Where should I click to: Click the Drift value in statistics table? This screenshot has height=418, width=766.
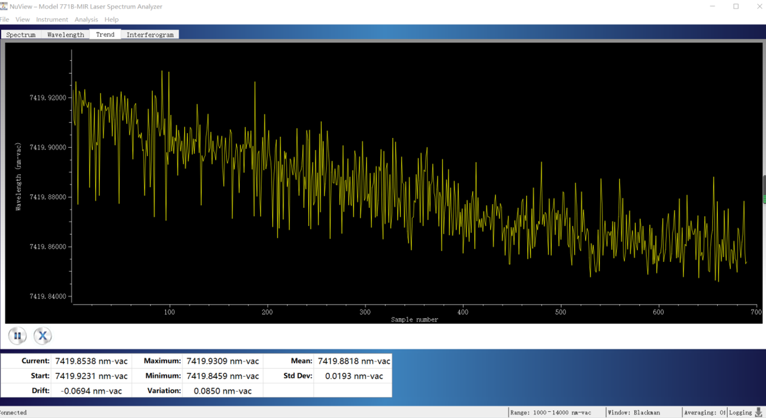(x=91, y=391)
